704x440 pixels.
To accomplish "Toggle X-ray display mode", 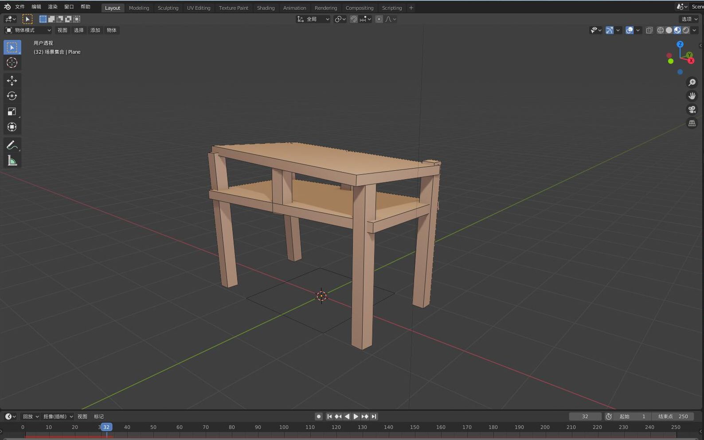I will coord(649,30).
